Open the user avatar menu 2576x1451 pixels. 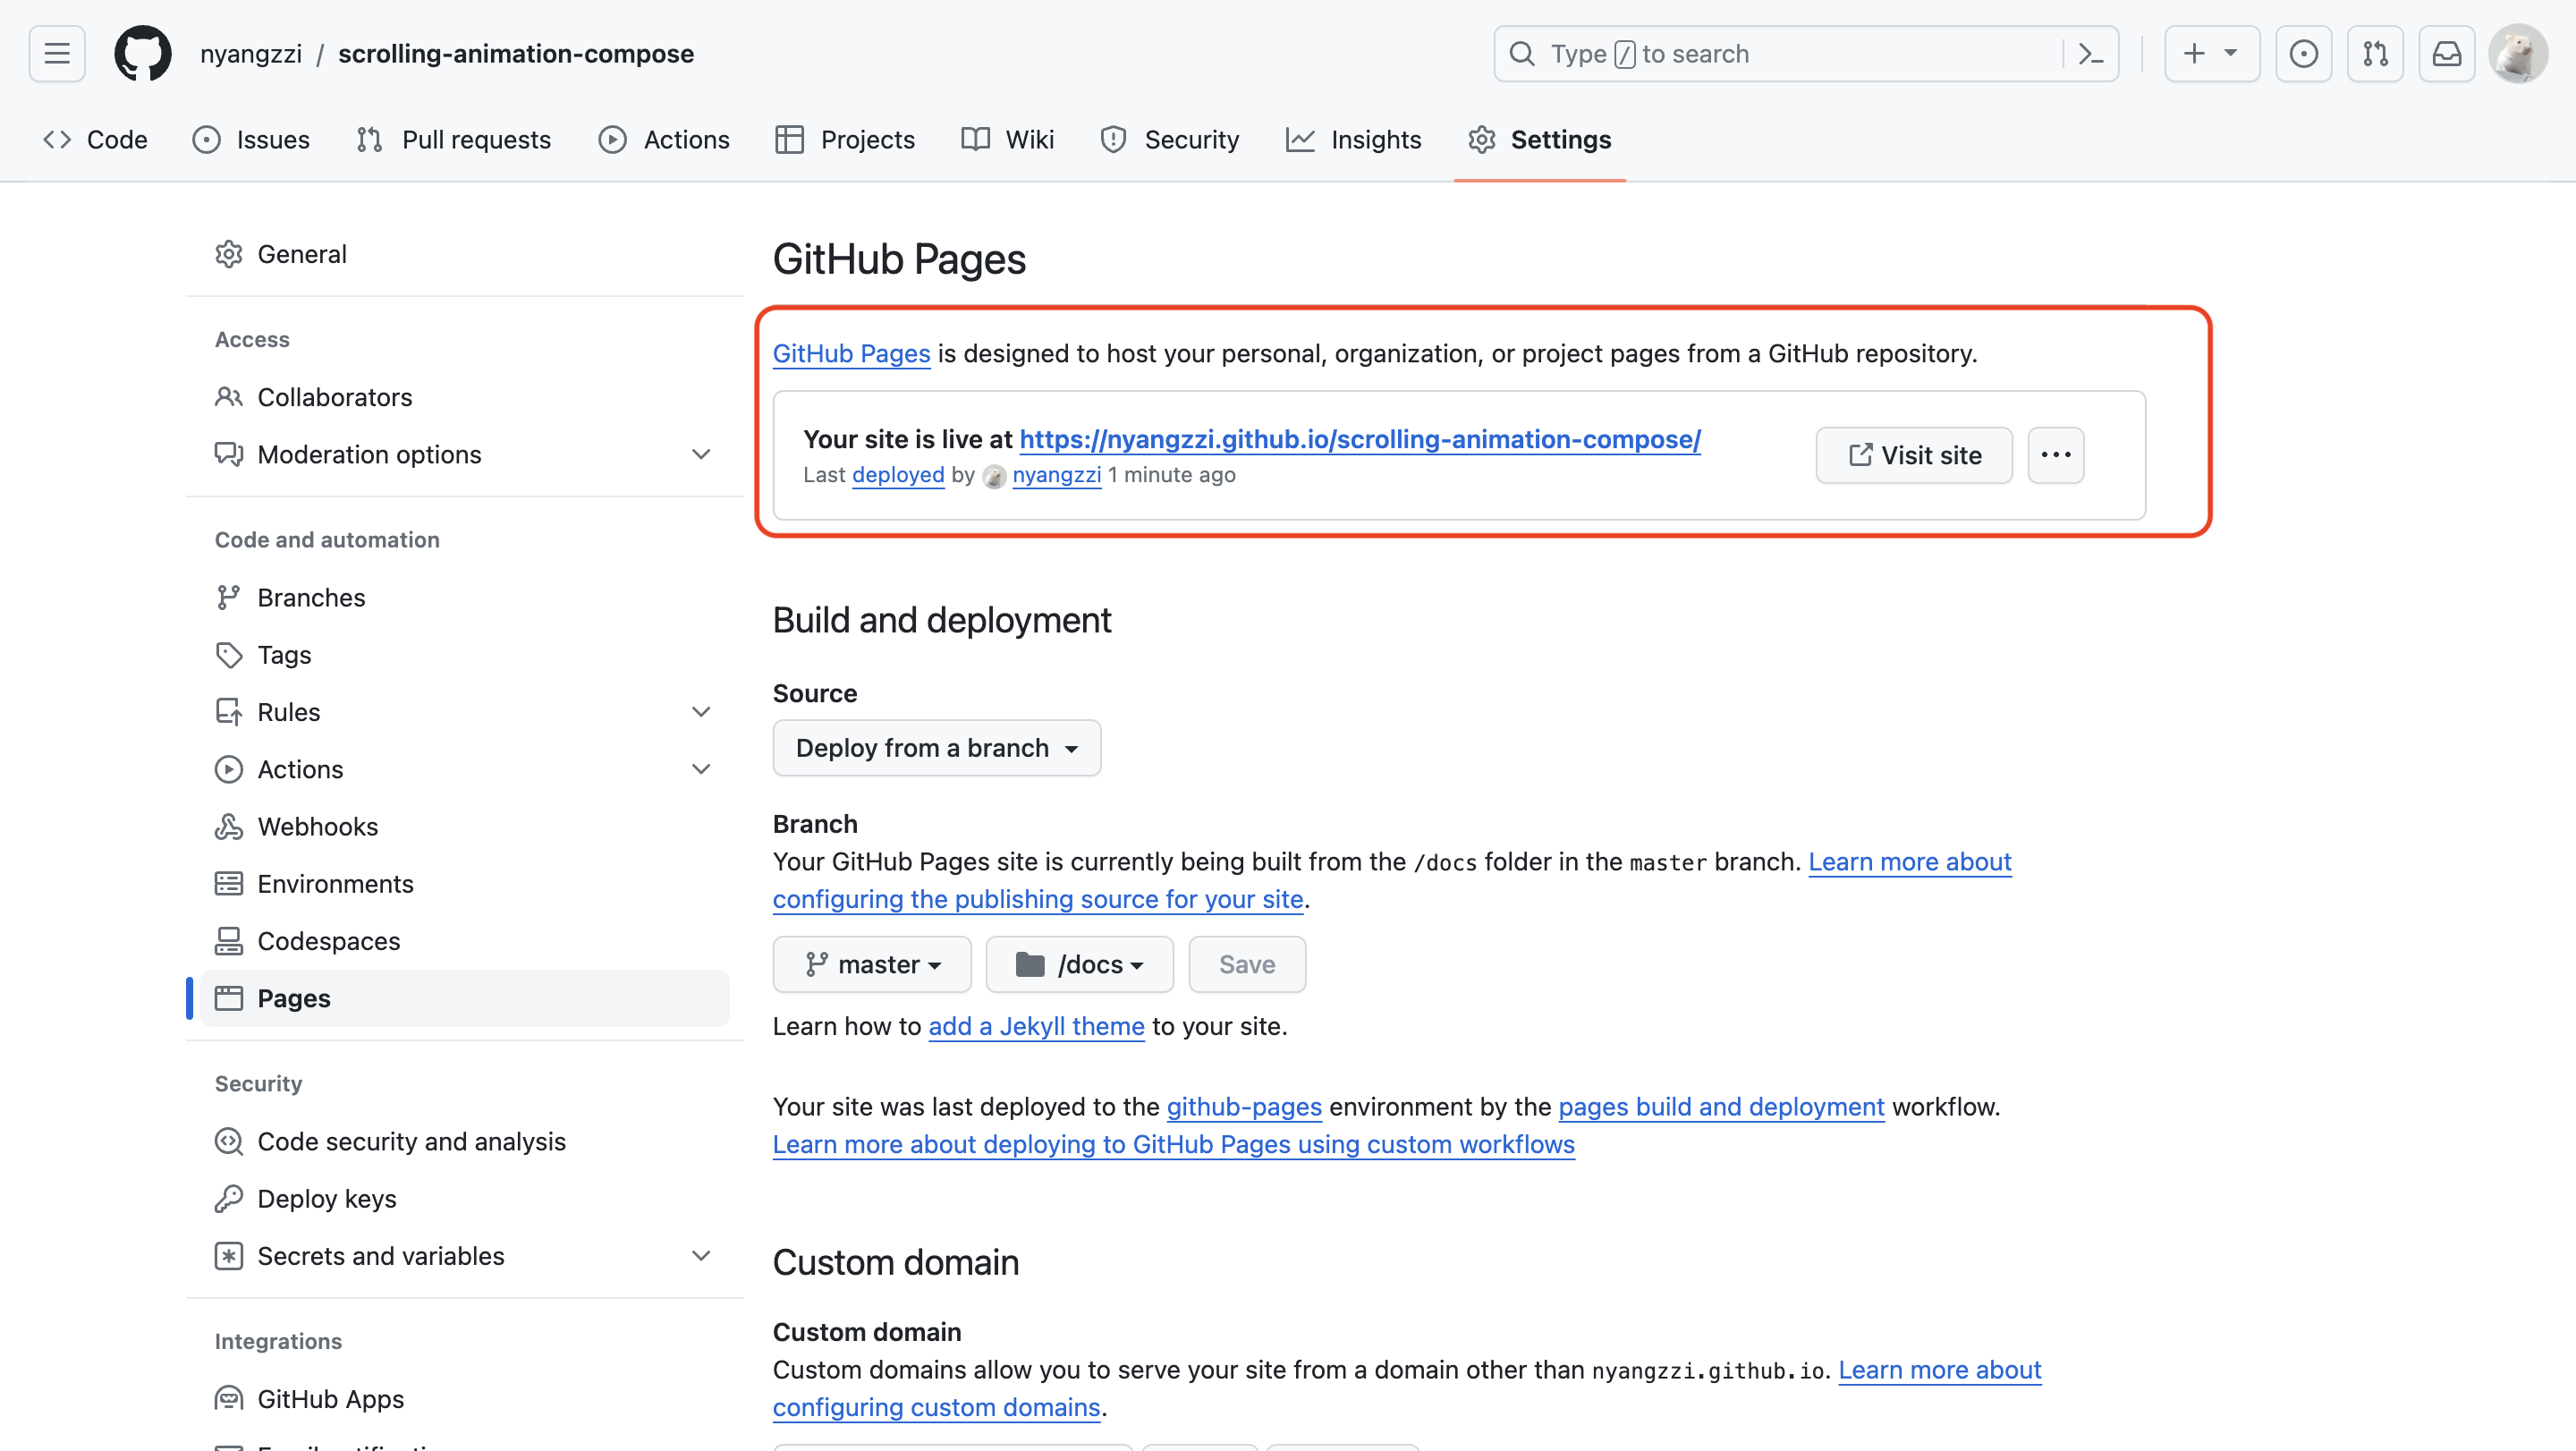(2517, 53)
